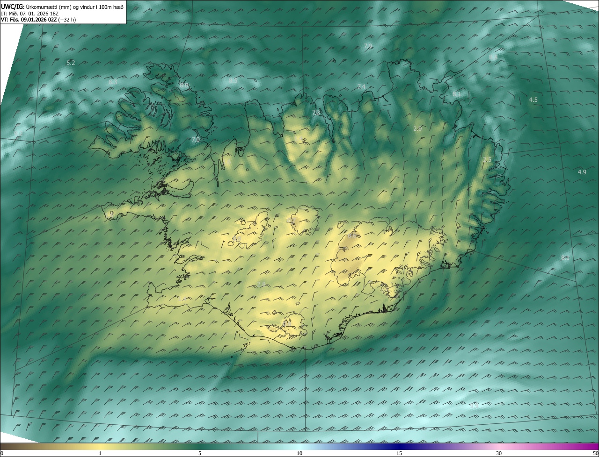599x457 pixels.
Task: Click the 4.5 value label east of Iceland
Action: click(533, 100)
